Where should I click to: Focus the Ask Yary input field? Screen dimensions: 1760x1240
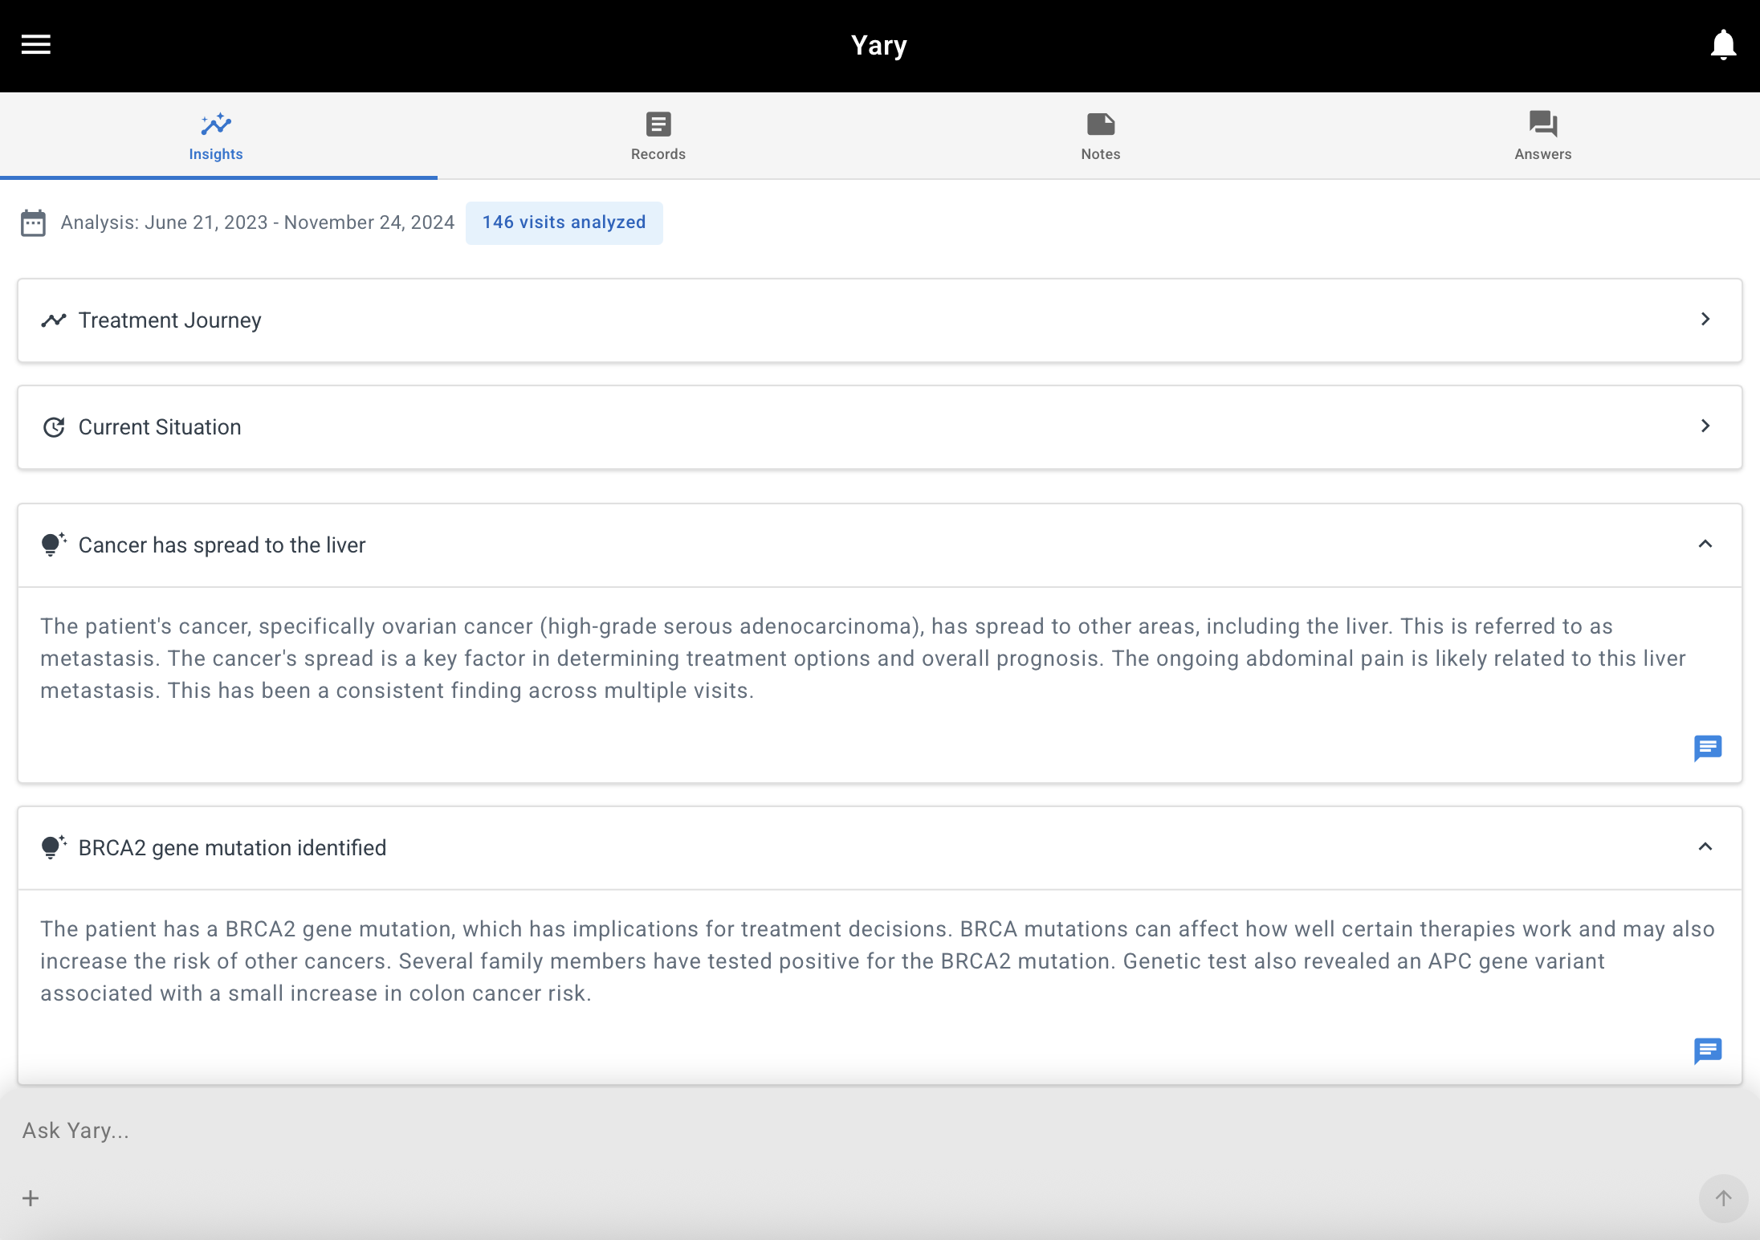[x=880, y=1131]
